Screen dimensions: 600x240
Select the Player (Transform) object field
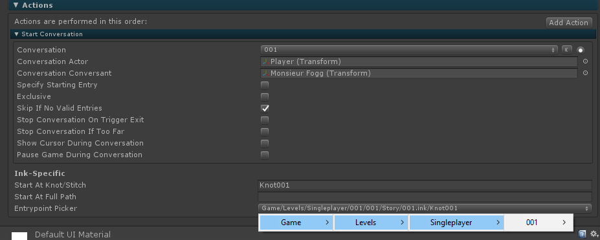point(419,61)
